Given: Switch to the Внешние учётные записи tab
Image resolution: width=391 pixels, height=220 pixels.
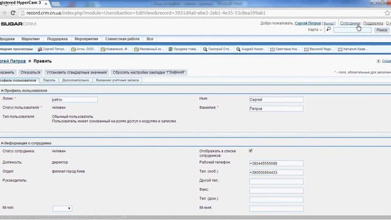Looking at the screenshot, I should pos(117,80).
